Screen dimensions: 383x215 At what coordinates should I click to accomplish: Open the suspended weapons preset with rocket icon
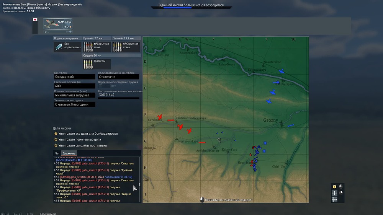tap(68, 47)
